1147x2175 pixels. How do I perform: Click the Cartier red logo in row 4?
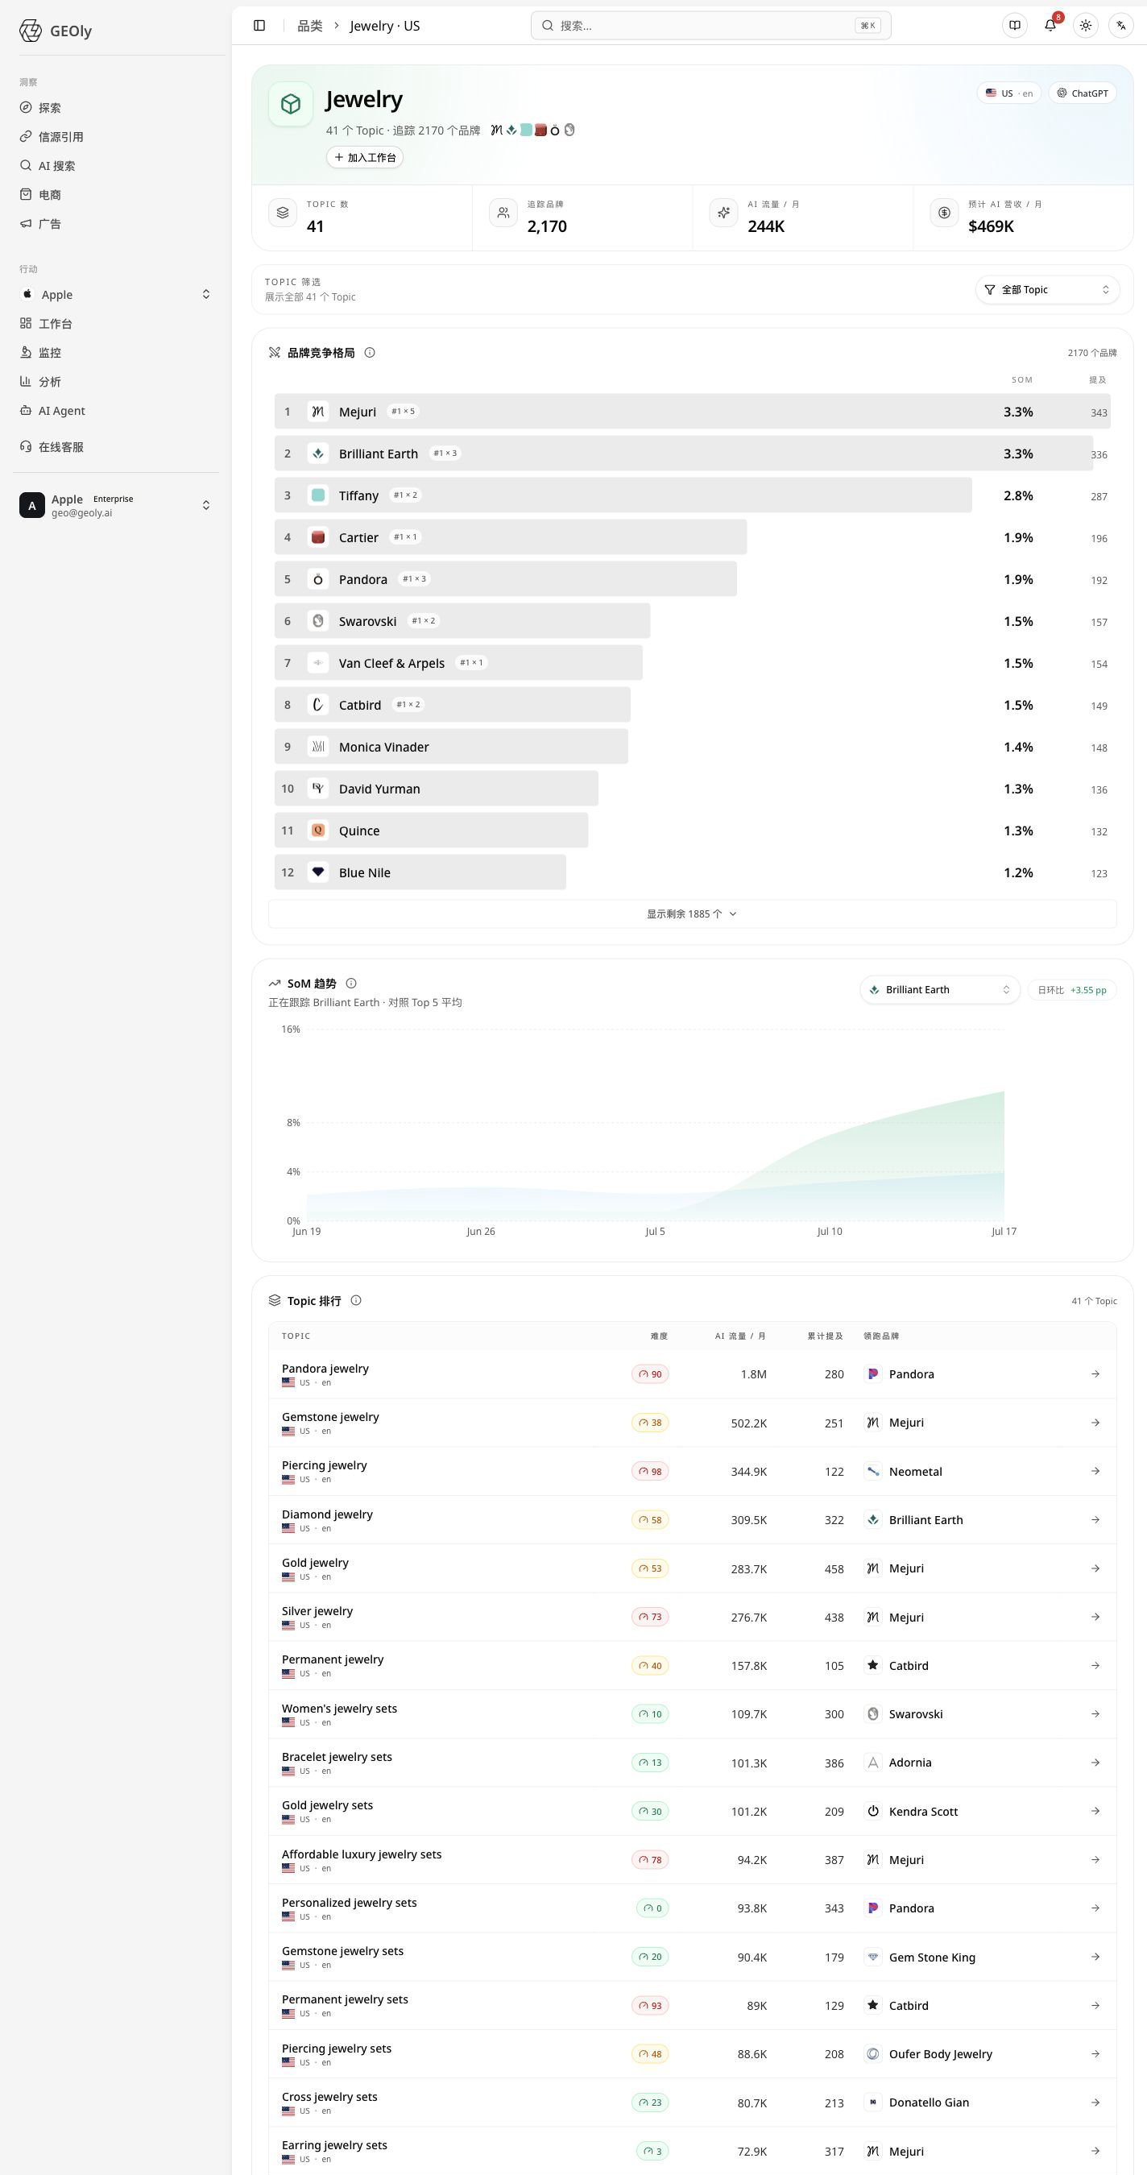(318, 537)
